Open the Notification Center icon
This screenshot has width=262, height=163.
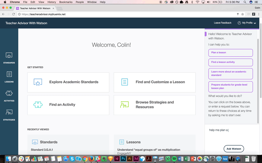[256, 2]
